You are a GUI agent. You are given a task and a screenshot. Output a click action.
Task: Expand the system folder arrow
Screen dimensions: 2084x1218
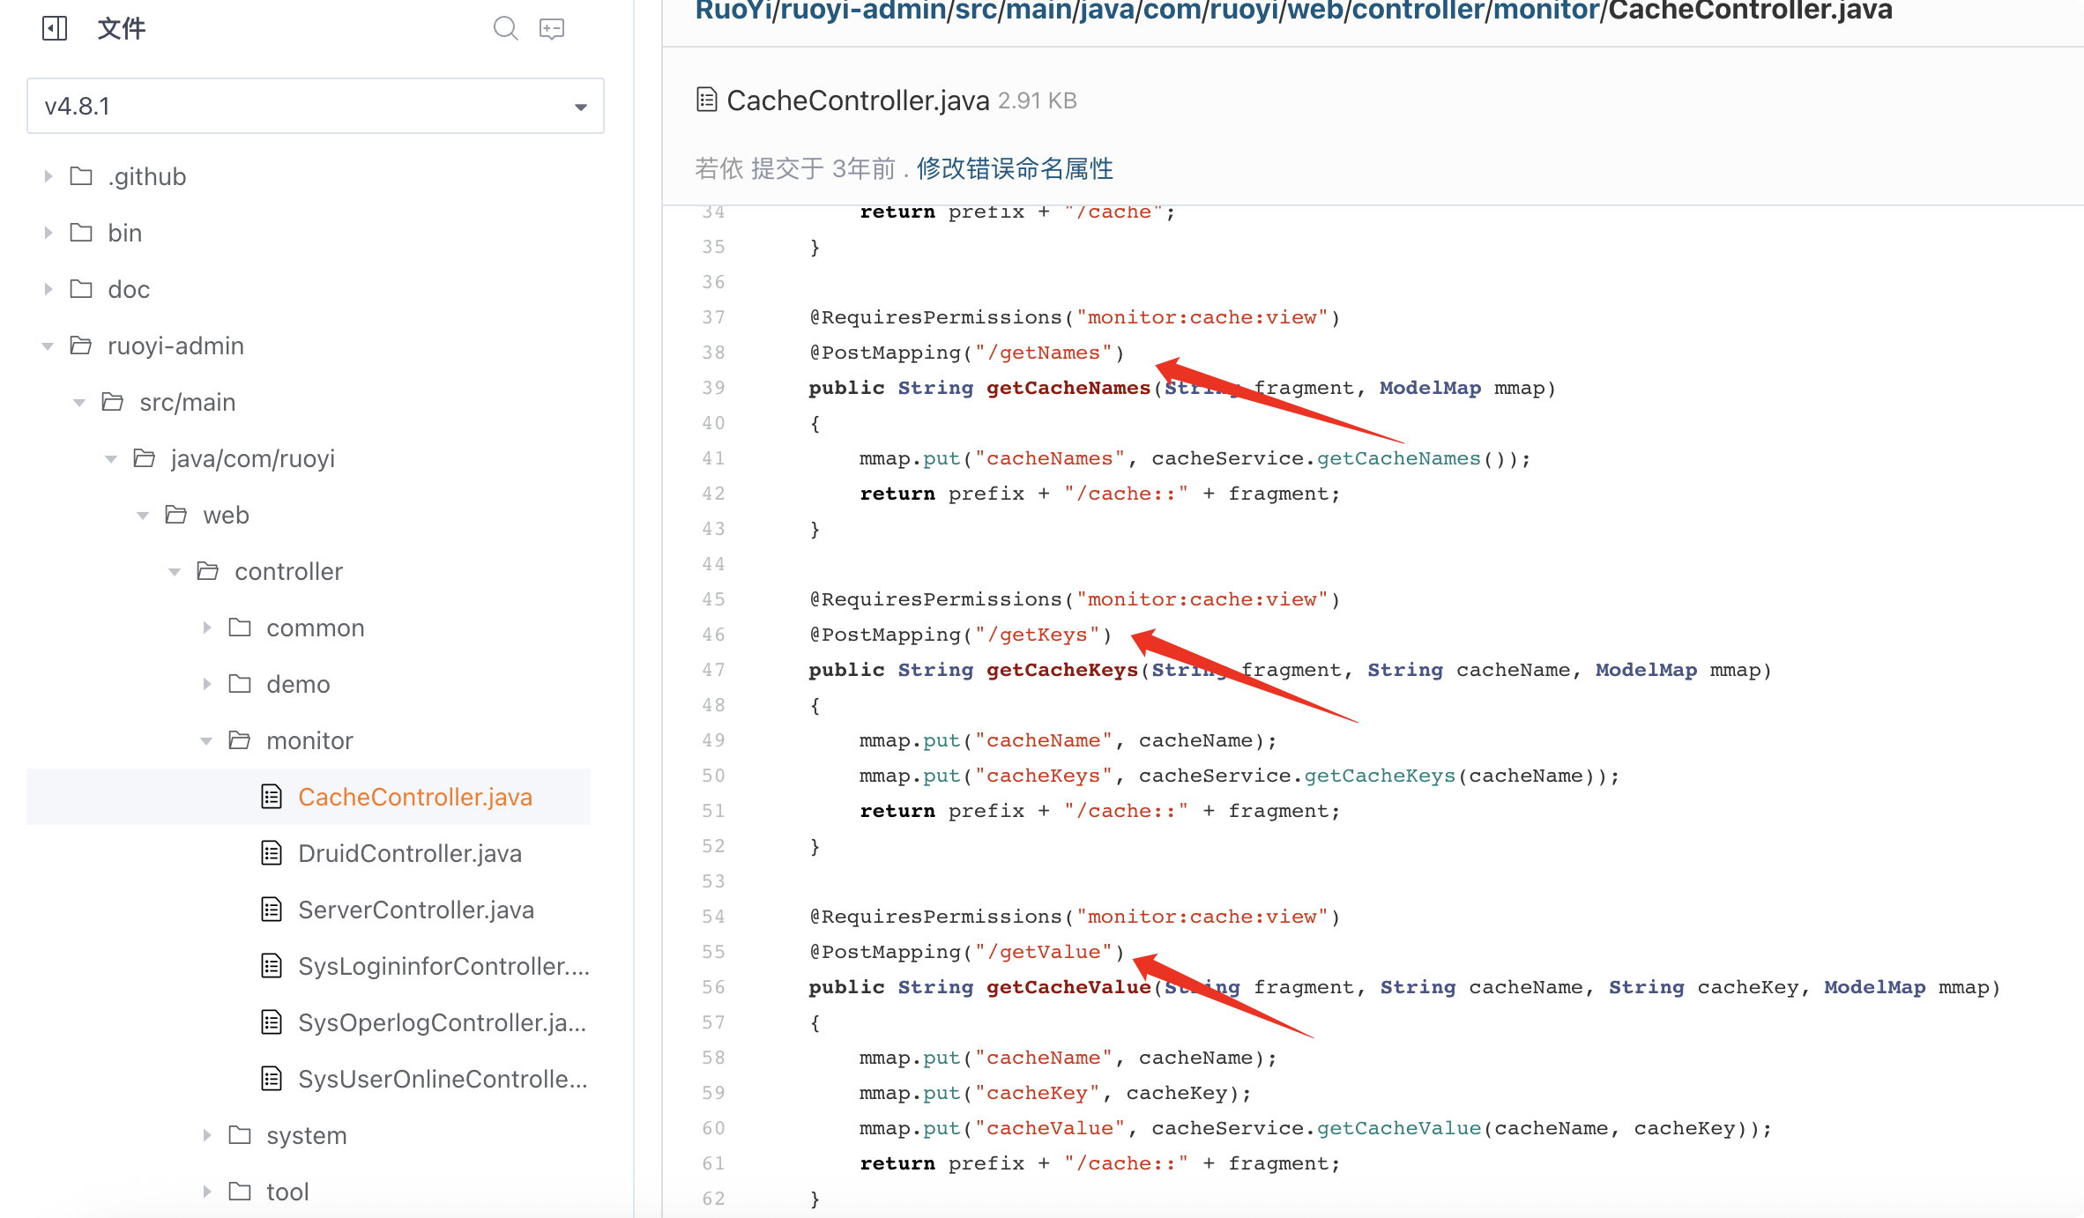point(206,1135)
